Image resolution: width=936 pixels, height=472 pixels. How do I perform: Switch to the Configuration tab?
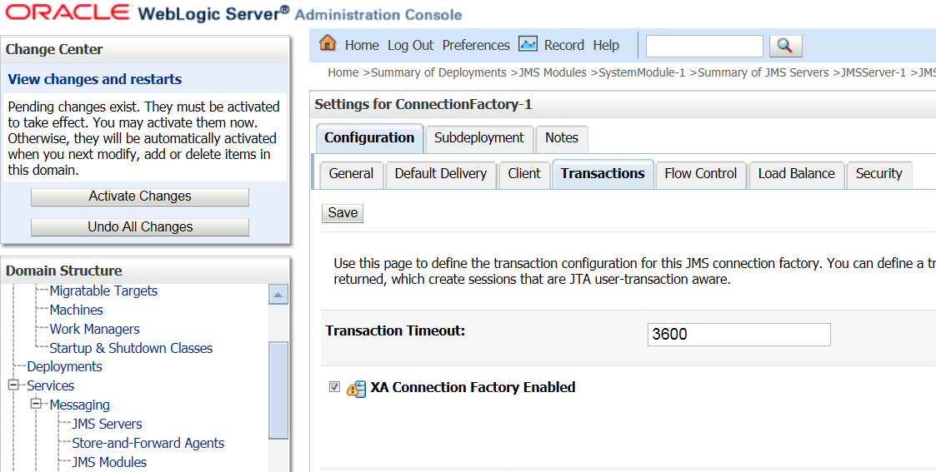[x=369, y=137]
